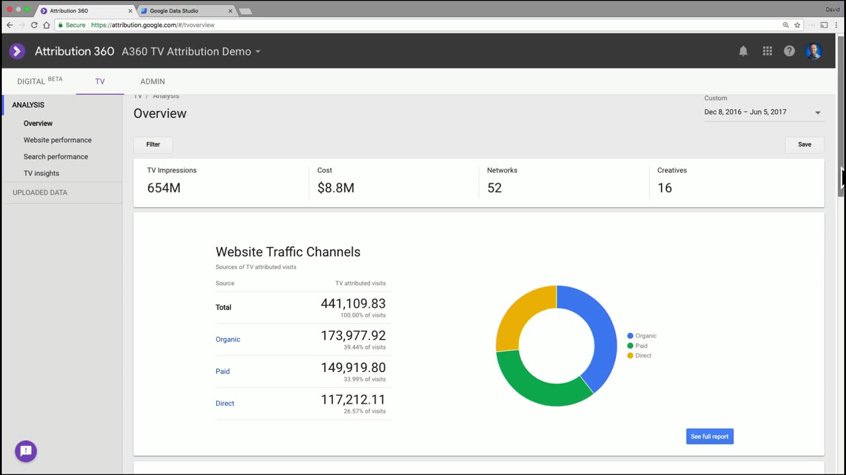Image resolution: width=846 pixels, height=475 pixels.
Task: Expand the UPLOADED DATA section
Action: tap(40, 193)
